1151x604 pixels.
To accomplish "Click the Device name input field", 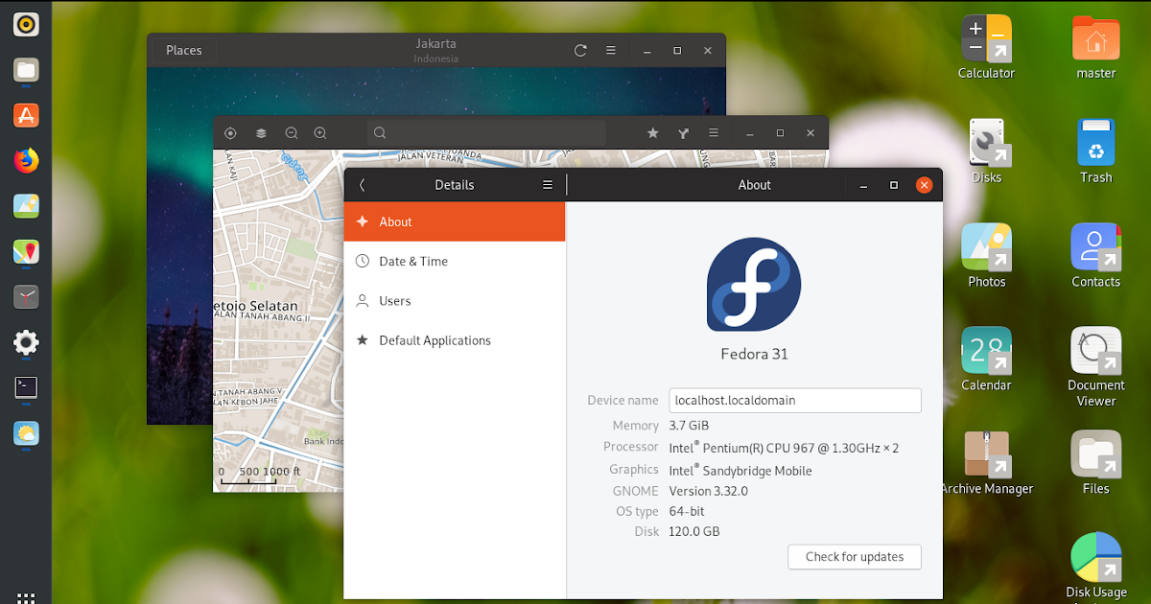I will coord(794,400).
